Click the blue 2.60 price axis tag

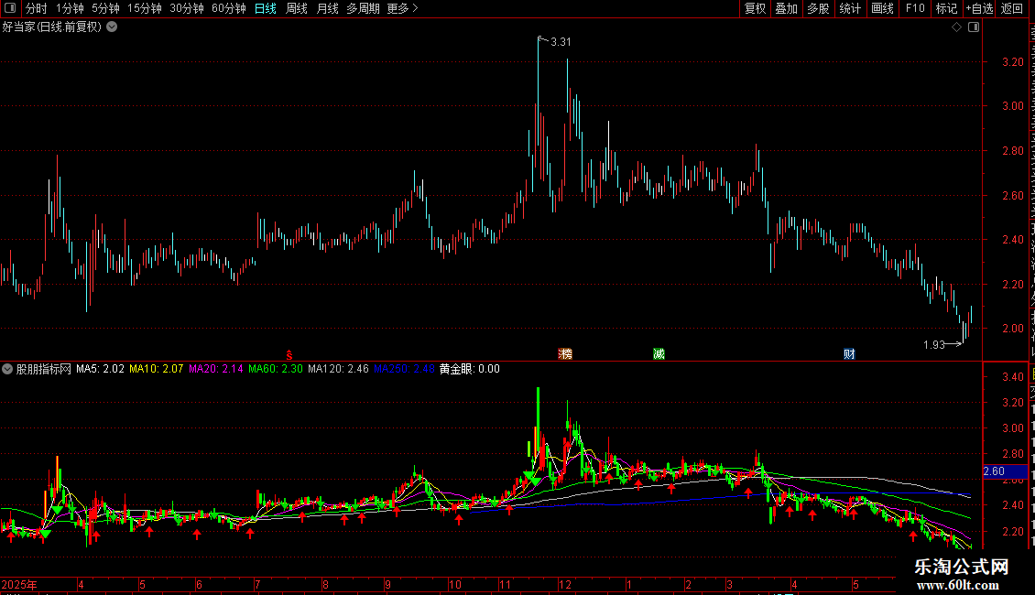[x=1006, y=471]
